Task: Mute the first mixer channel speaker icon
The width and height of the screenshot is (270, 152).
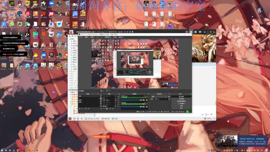Action: [144, 100]
